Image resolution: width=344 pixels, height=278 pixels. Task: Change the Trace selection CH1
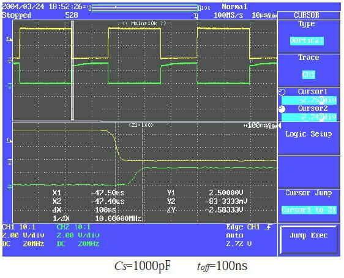(x=308, y=75)
